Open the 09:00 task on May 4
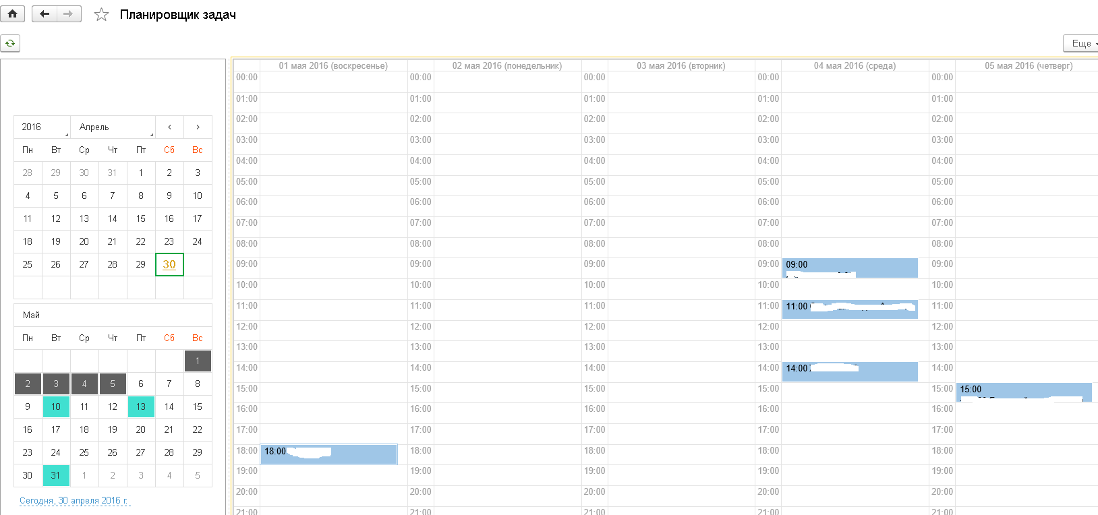This screenshot has height=515, width=1098. tap(850, 268)
